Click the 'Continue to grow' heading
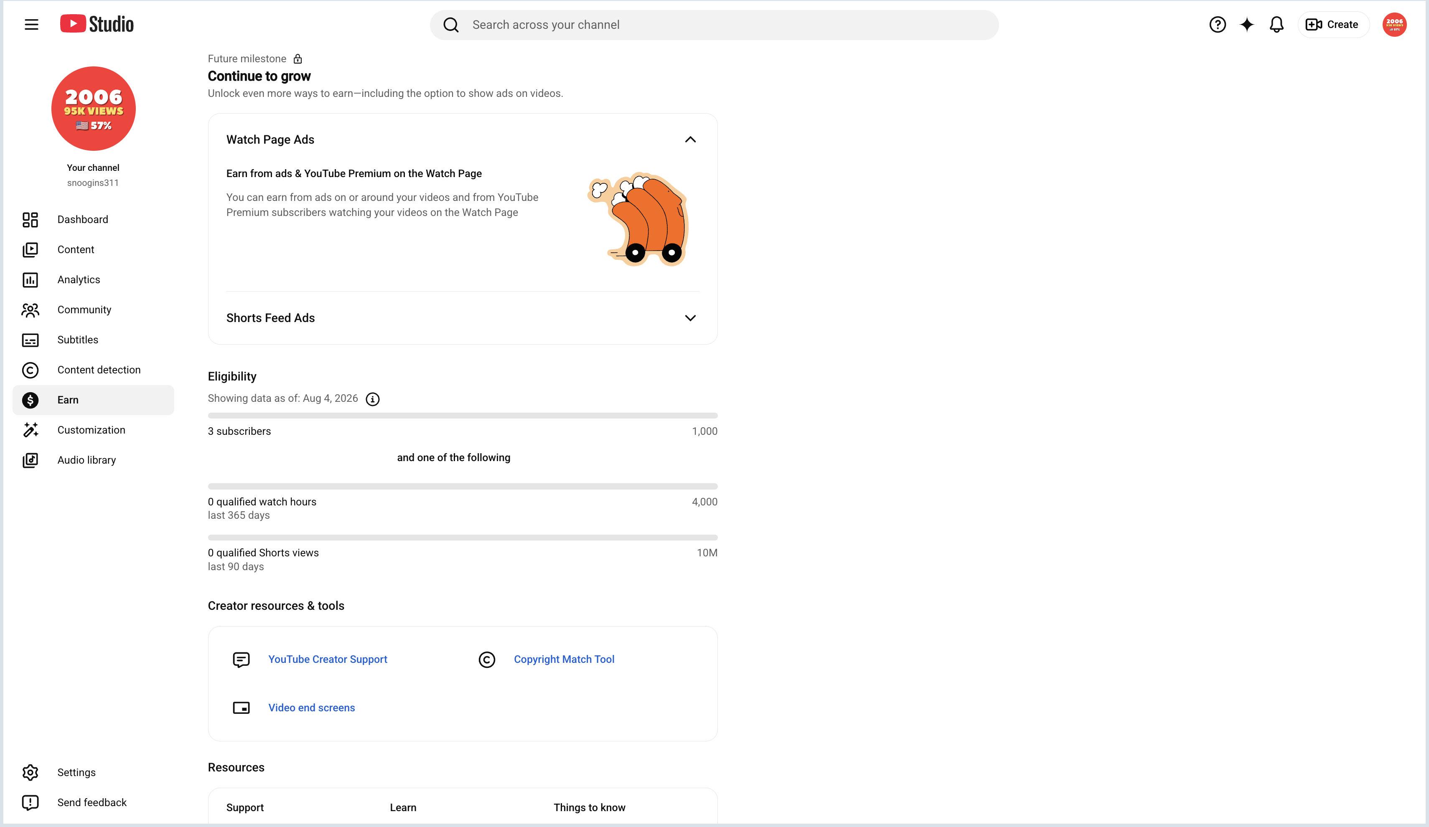 click(x=259, y=76)
